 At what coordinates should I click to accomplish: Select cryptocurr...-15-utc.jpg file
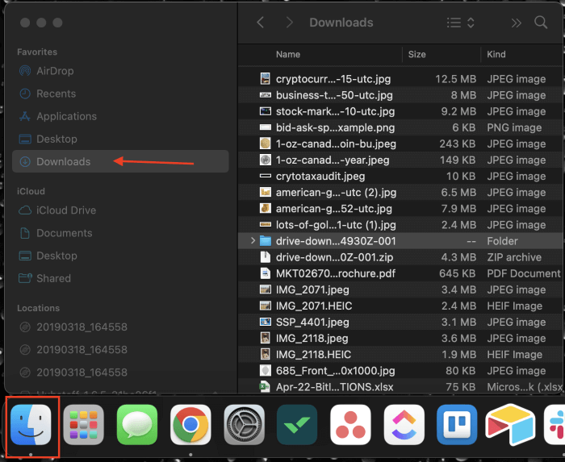(400, 79)
